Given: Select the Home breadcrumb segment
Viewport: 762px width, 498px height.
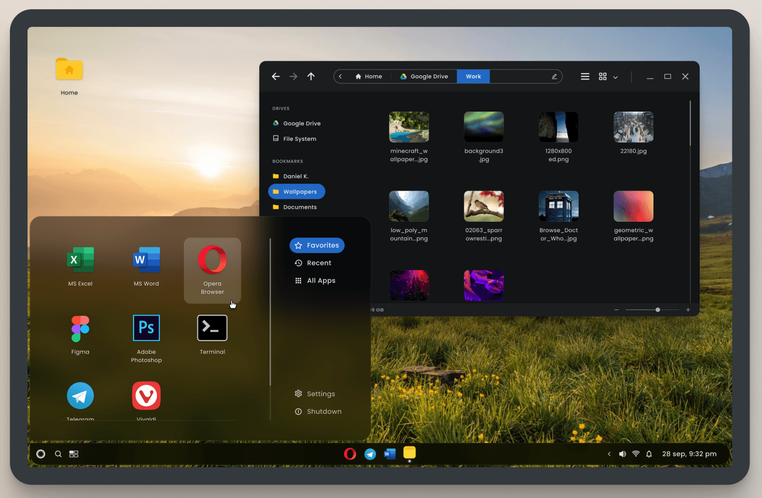Looking at the screenshot, I should [x=369, y=76].
